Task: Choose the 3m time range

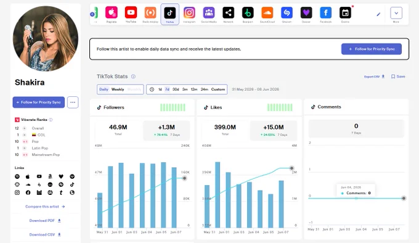Action: [185, 89]
